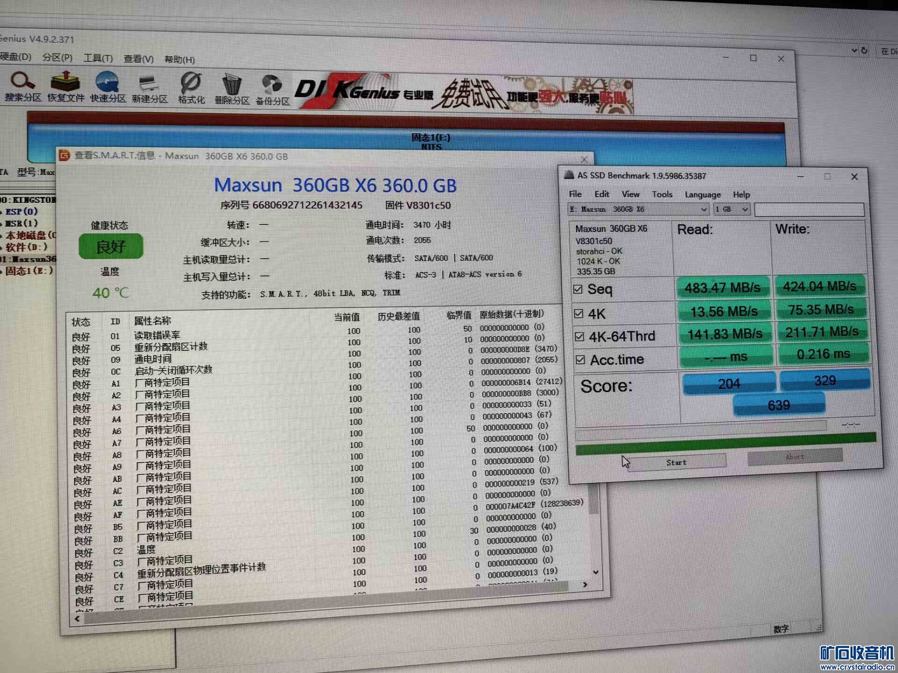Click the empty text field beside the size dropdown
This screenshot has width=898, height=673.
tap(809, 209)
